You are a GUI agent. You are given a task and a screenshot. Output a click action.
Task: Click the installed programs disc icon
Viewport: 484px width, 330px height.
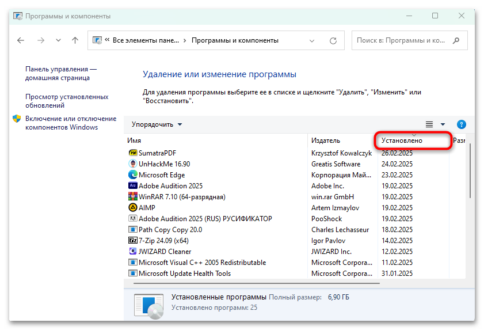148,306
